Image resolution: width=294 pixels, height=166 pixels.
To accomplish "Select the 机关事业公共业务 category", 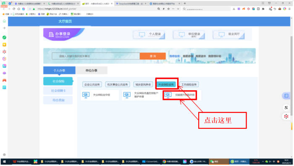I will 118,84.
